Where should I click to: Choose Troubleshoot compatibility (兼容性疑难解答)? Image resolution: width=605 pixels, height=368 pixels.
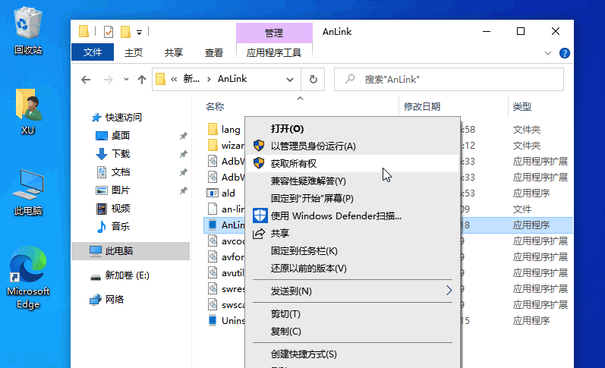click(x=353, y=181)
